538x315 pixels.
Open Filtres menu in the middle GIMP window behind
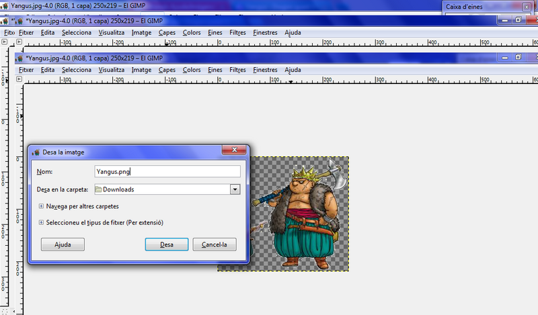[x=237, y=32]
